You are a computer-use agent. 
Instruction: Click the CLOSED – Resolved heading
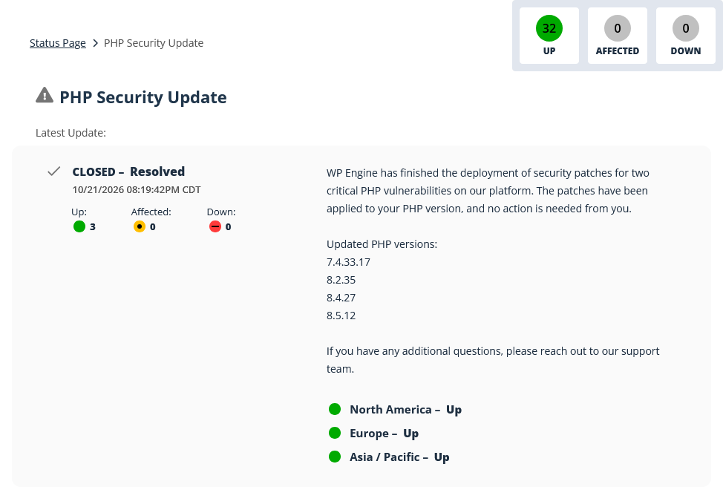point(128,171)
